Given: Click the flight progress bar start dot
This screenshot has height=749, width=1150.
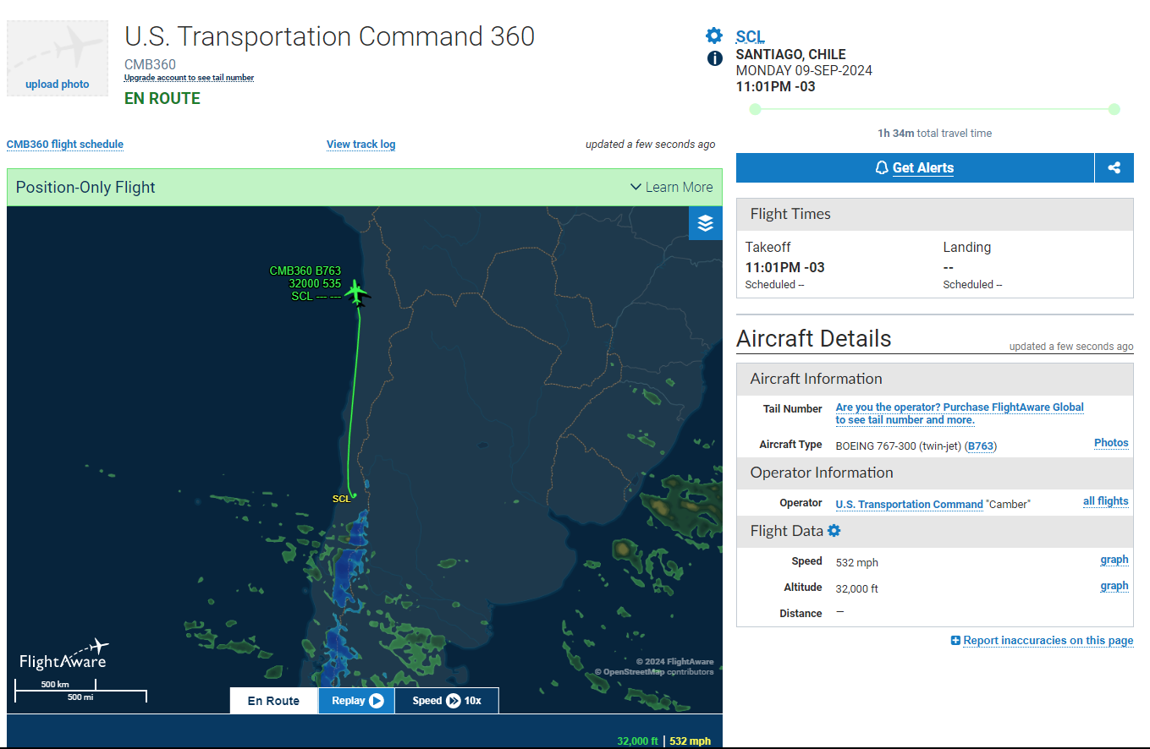Looking at the screenshot, I should (756, 109).
